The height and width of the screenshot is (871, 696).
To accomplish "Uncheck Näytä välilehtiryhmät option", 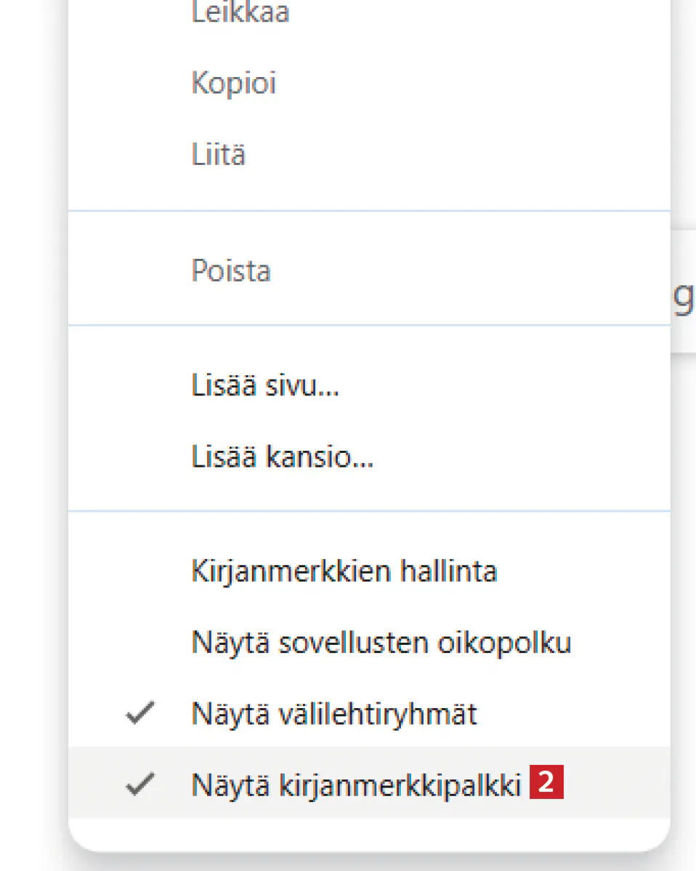I will [x=333, y=714].
